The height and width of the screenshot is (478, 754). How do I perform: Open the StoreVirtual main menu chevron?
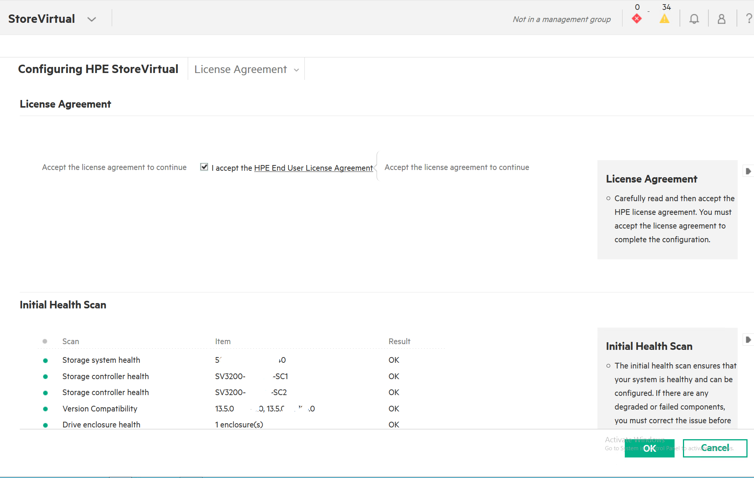tap(92, 19)
